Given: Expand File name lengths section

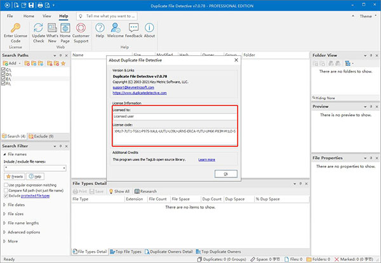Looking at the screenshot, I should 4,223.
